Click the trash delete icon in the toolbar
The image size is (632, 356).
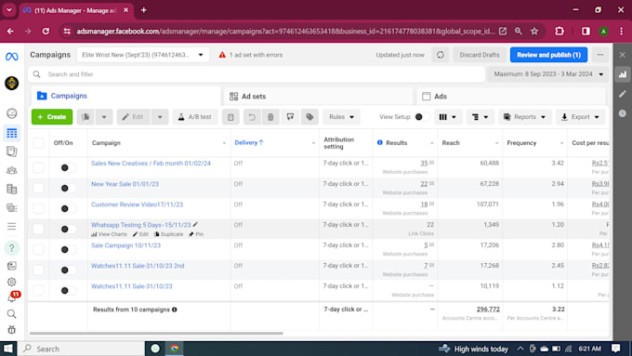tap(270, 117)
